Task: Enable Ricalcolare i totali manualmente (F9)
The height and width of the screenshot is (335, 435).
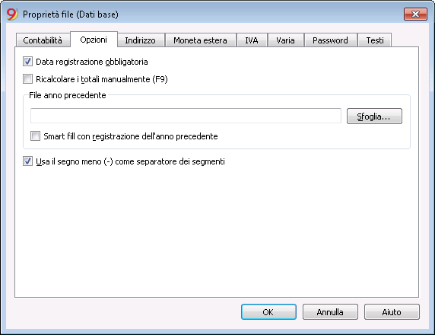Action: pos(27,79)
